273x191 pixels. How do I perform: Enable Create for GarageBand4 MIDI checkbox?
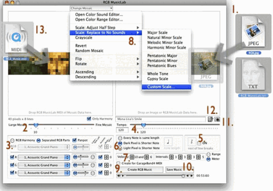118,163
